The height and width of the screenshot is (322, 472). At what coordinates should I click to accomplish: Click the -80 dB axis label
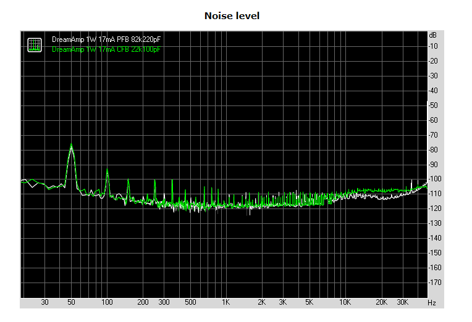pos(434,150)
